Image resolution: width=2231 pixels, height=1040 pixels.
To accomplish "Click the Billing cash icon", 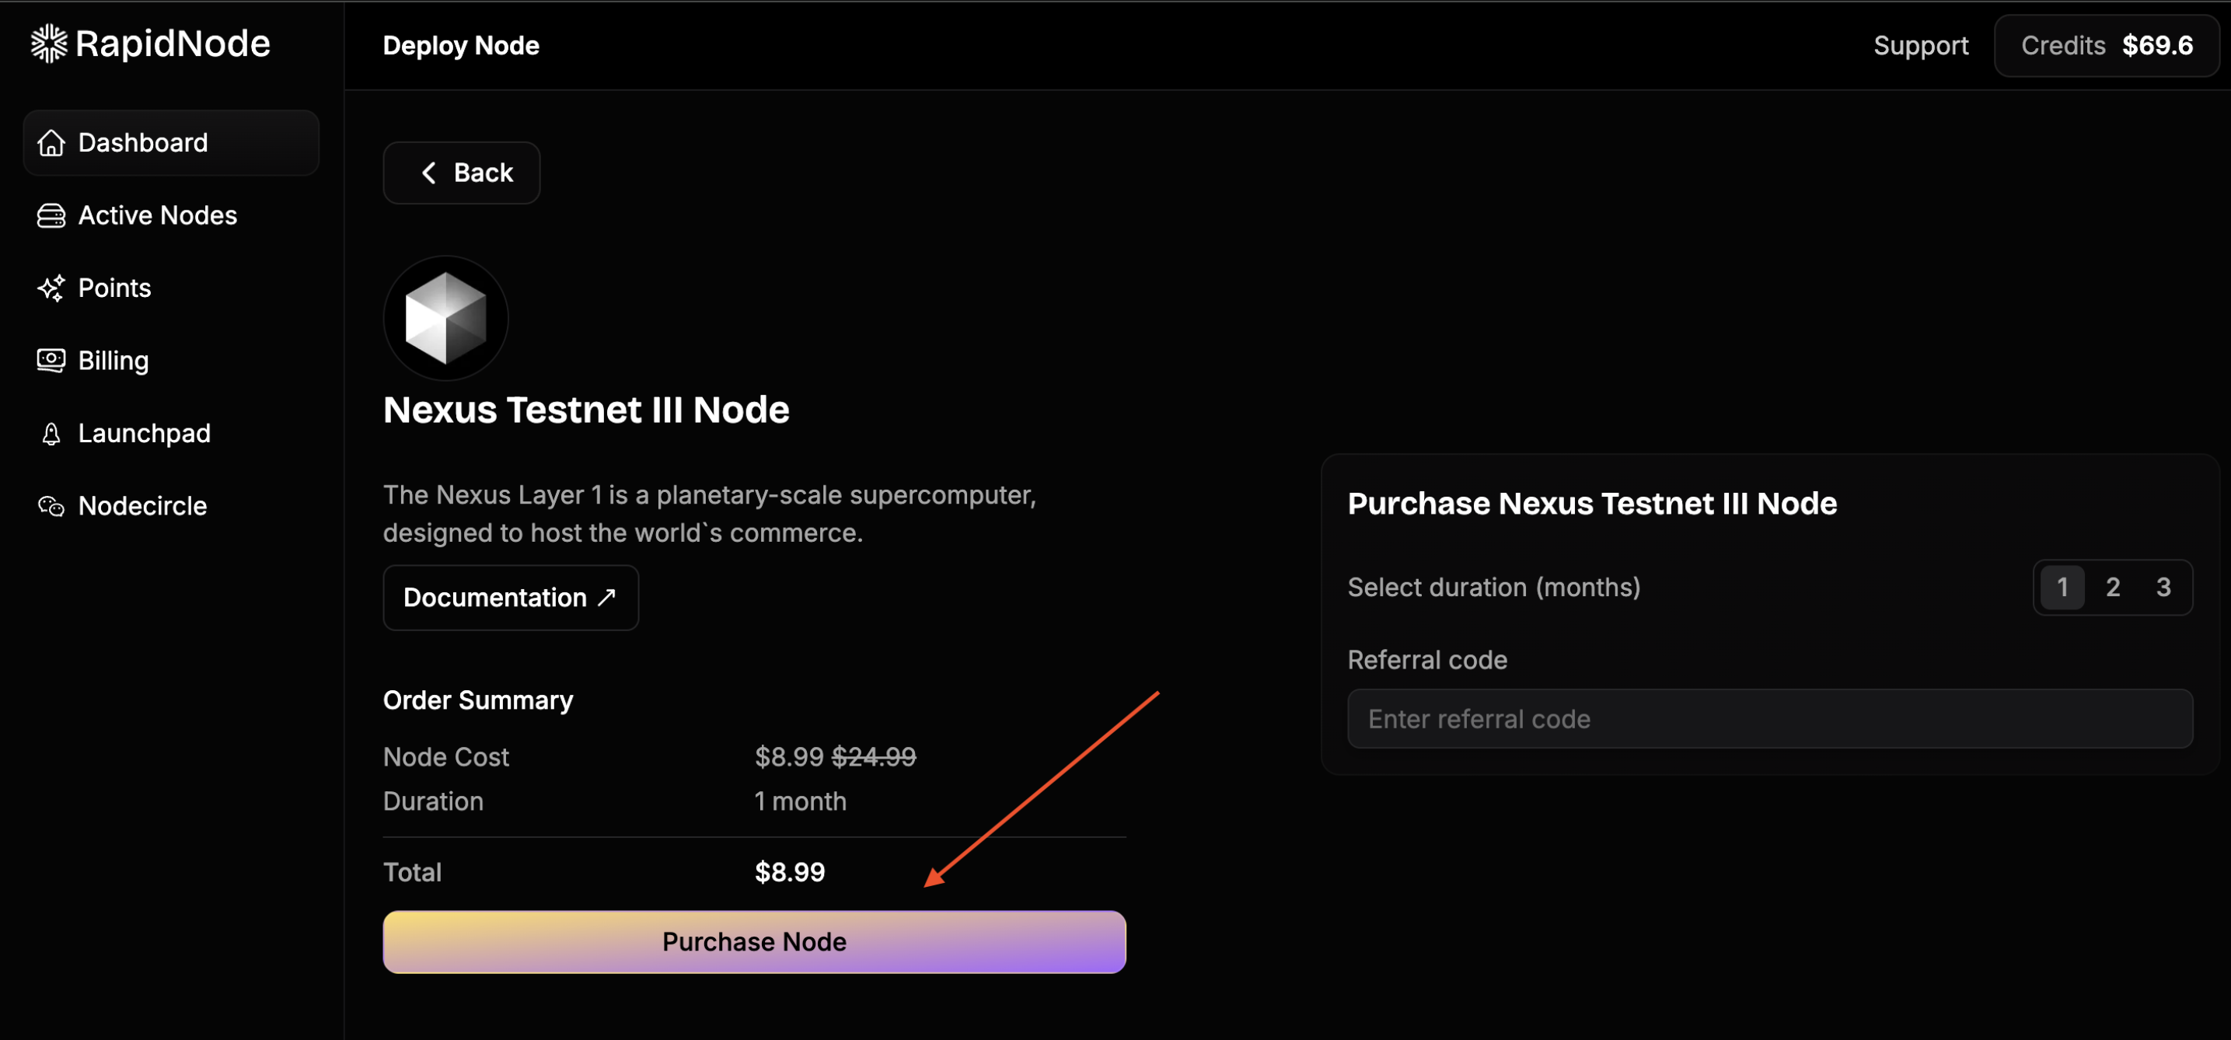I will pyautogui.click(x=51, y=360).
